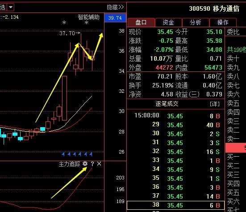246x212 pixels.
Task: Open the 主力追踪 settings gear icon
Action: coord(85,164)
